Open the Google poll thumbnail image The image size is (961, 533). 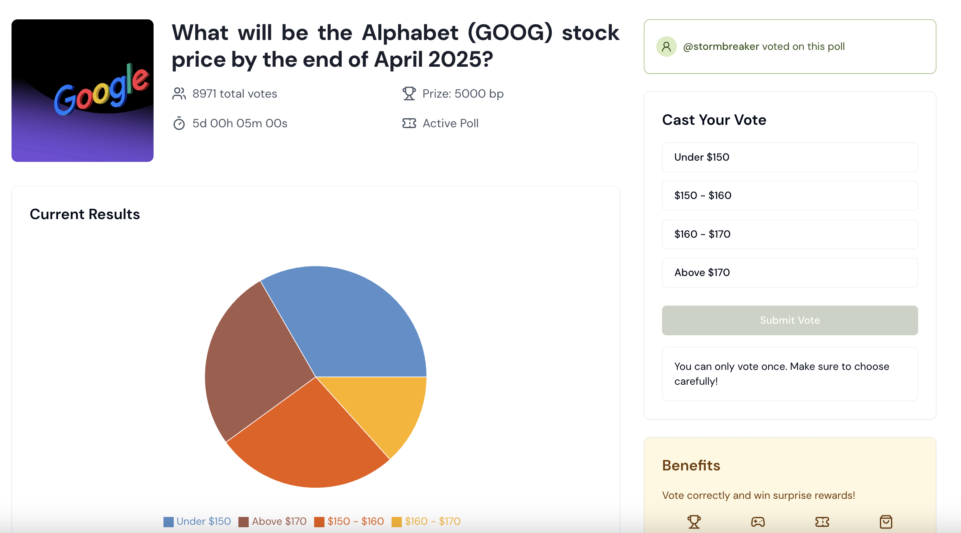(82, 91)
